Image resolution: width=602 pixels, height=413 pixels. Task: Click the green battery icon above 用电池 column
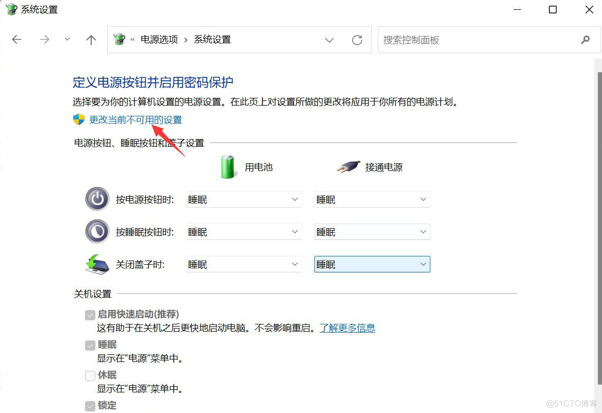227,166
